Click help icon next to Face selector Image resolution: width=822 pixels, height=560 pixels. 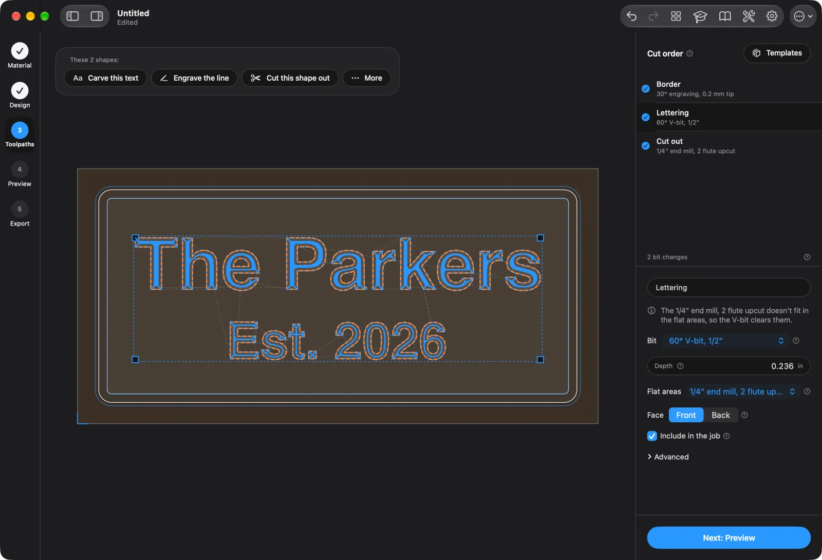744,415
